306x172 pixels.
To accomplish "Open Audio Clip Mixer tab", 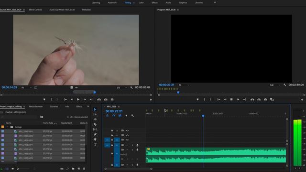I will (62, 10).
